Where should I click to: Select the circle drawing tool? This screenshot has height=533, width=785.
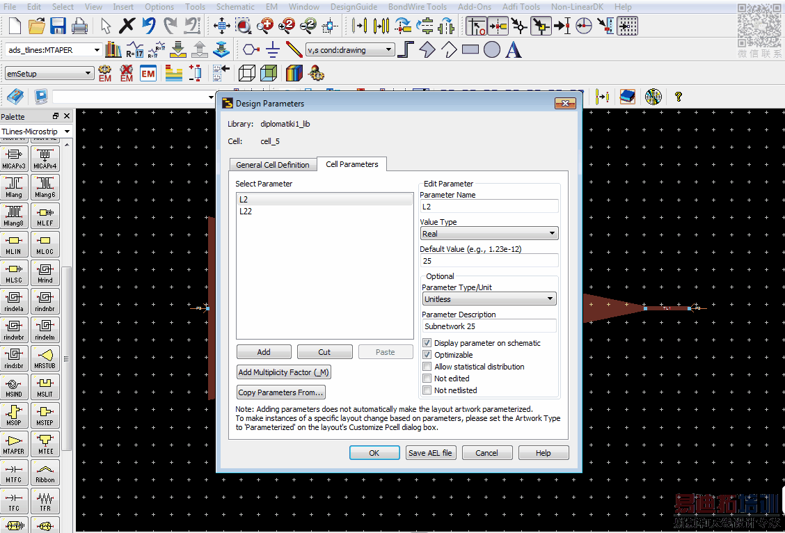(491, 49)
